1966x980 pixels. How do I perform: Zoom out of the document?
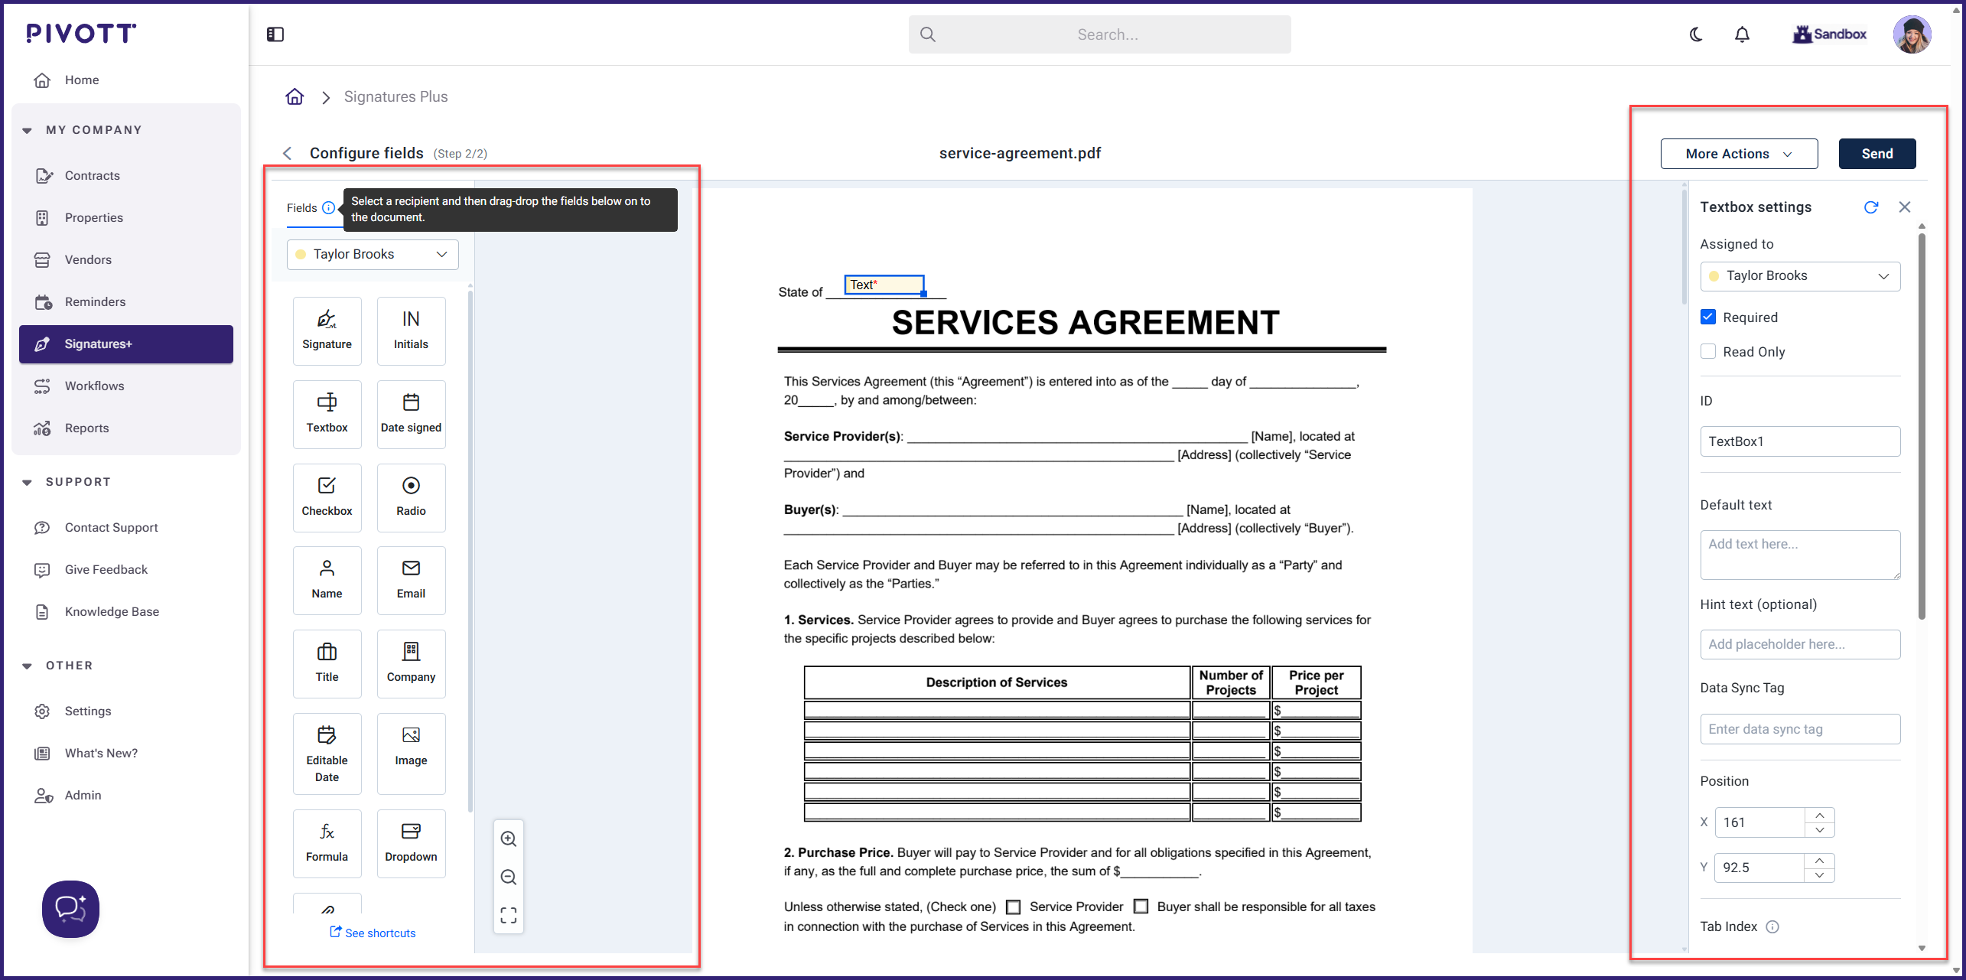coord(509,877)
